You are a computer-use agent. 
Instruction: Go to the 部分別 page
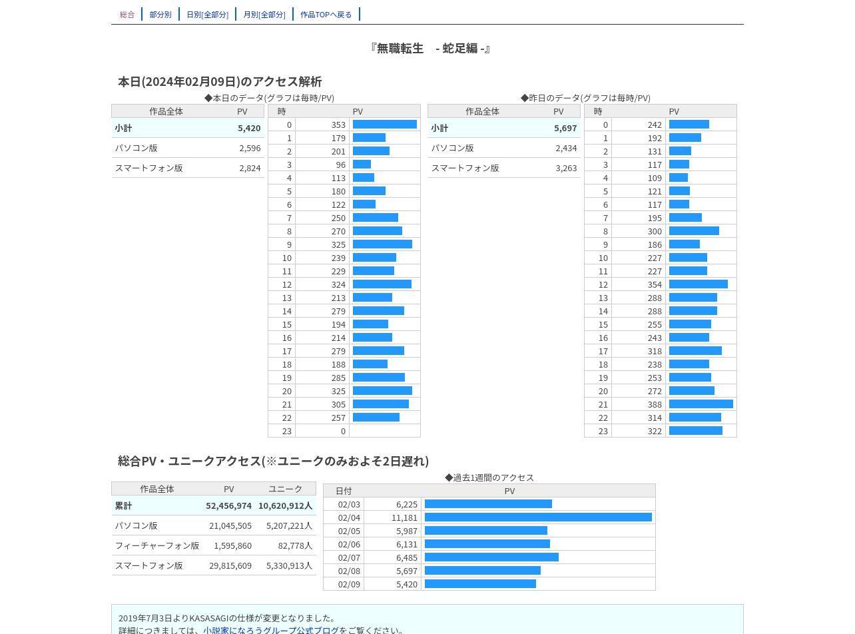(160, 14)
